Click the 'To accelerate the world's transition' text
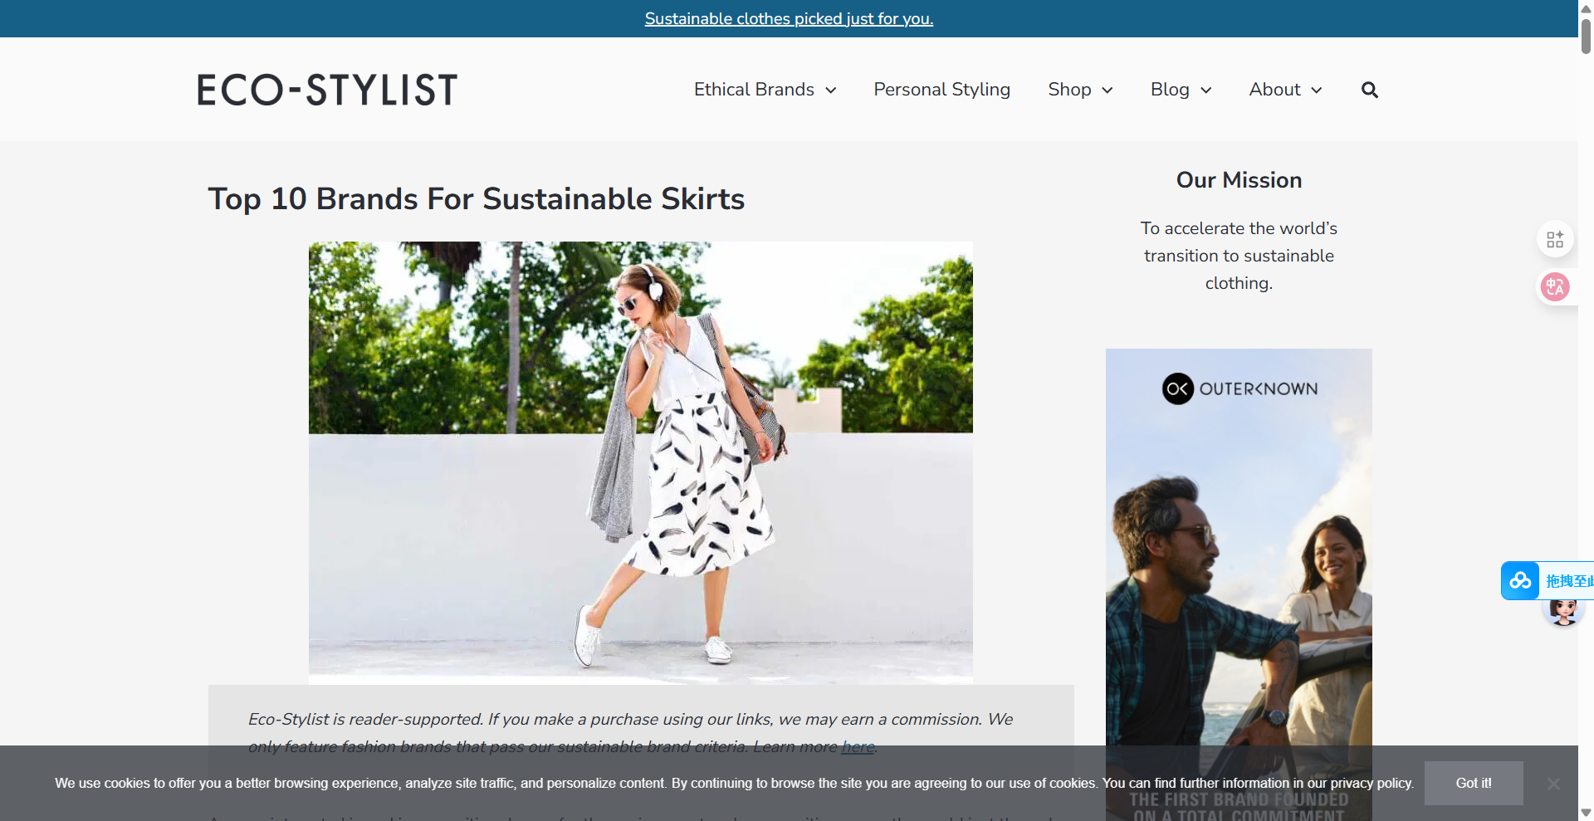The width and height of the screenshot is (1594, 821). pos(1239,256)
